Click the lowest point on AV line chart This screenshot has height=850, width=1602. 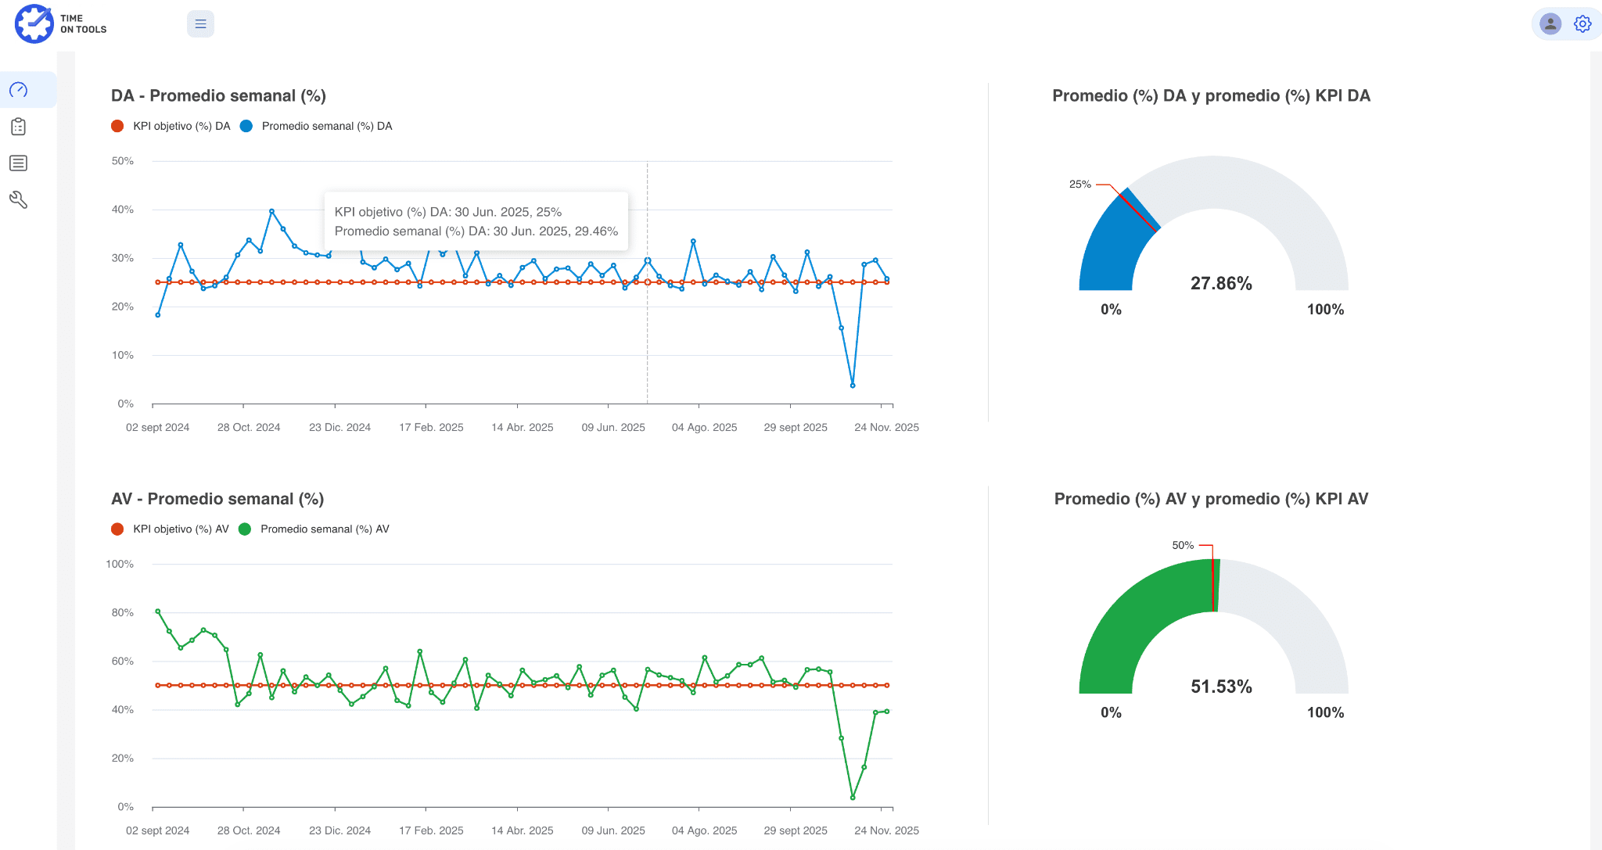(853, 798)
